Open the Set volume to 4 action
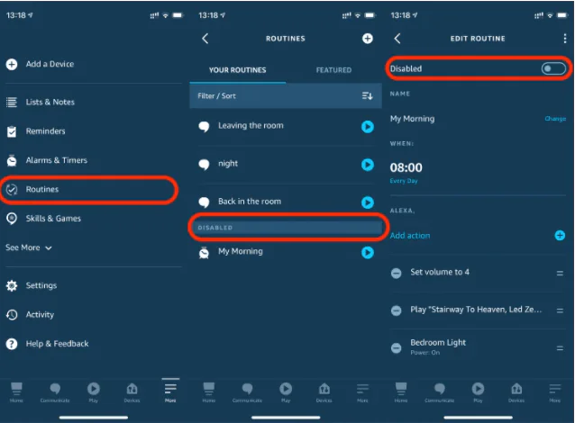This screenshot has width=575, height=423. (440, 272)
